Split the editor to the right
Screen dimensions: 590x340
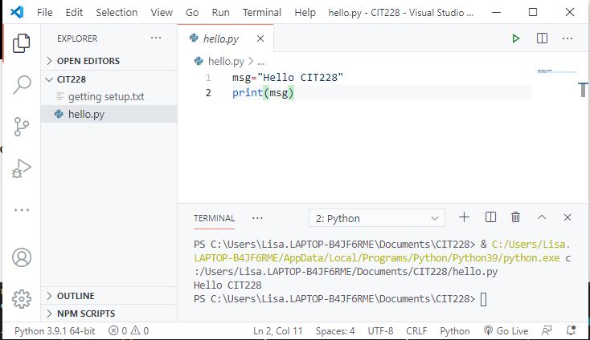(542, 38)
